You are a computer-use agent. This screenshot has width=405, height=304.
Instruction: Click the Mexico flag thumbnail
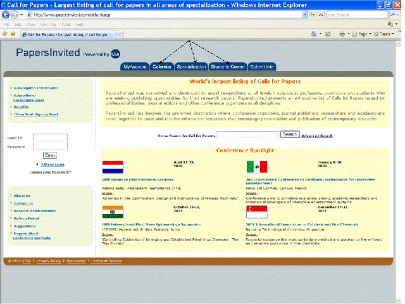pos(257,167)
